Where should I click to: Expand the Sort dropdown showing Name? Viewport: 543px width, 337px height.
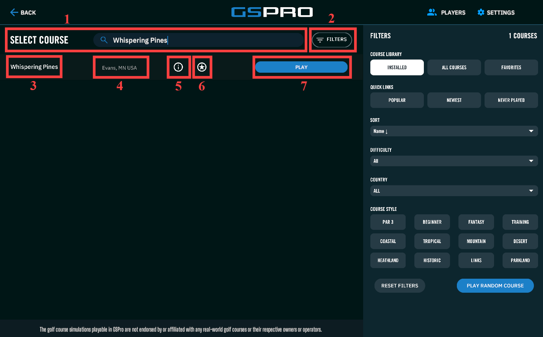[454, 131]
